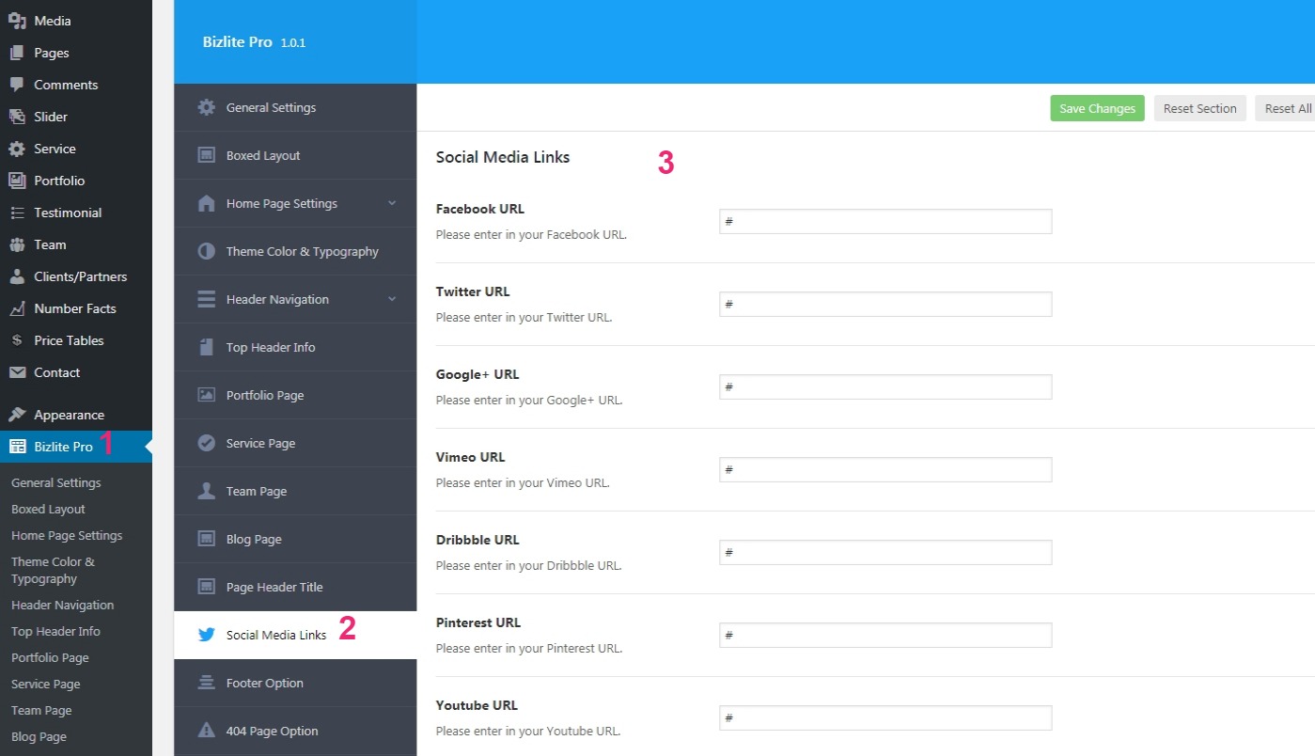Click the Pages menu icon

click(17, 53)
